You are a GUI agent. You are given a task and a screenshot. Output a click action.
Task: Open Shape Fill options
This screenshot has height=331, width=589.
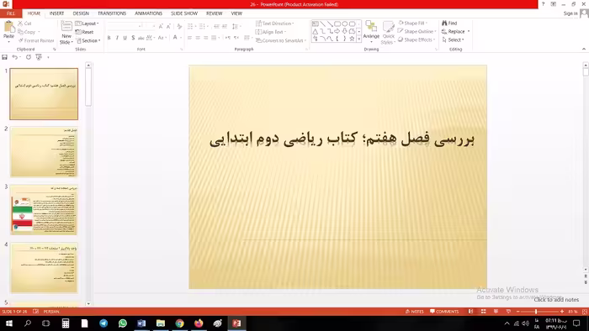click(413, 23)
